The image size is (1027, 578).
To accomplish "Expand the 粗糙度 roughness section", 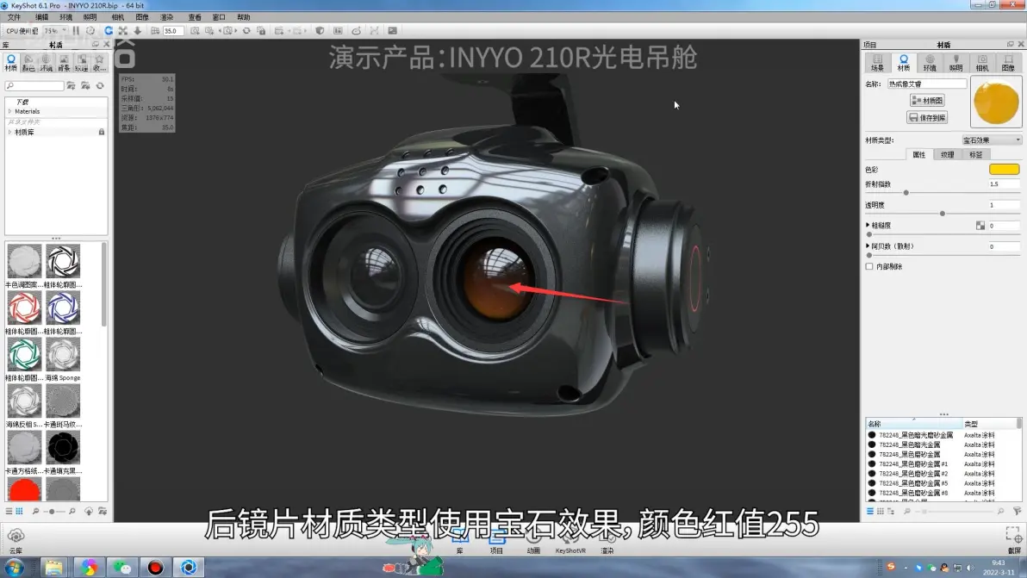I will [868, 226].
